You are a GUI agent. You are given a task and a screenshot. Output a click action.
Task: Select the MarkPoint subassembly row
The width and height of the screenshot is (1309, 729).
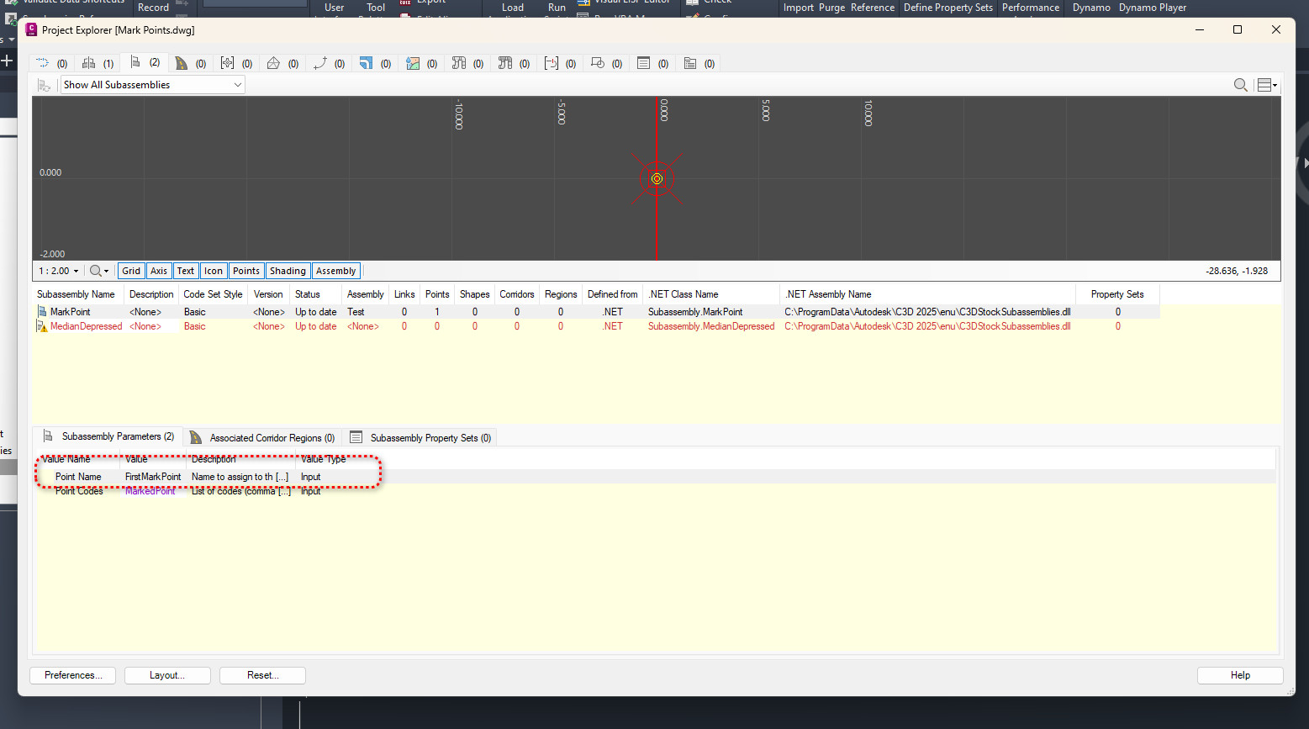coord(71,312)
